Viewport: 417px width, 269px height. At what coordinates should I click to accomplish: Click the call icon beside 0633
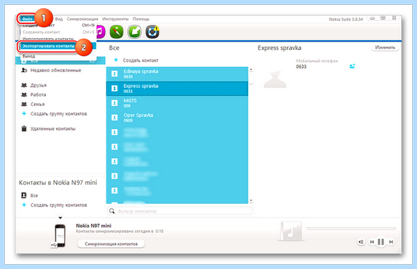[352, 66]
